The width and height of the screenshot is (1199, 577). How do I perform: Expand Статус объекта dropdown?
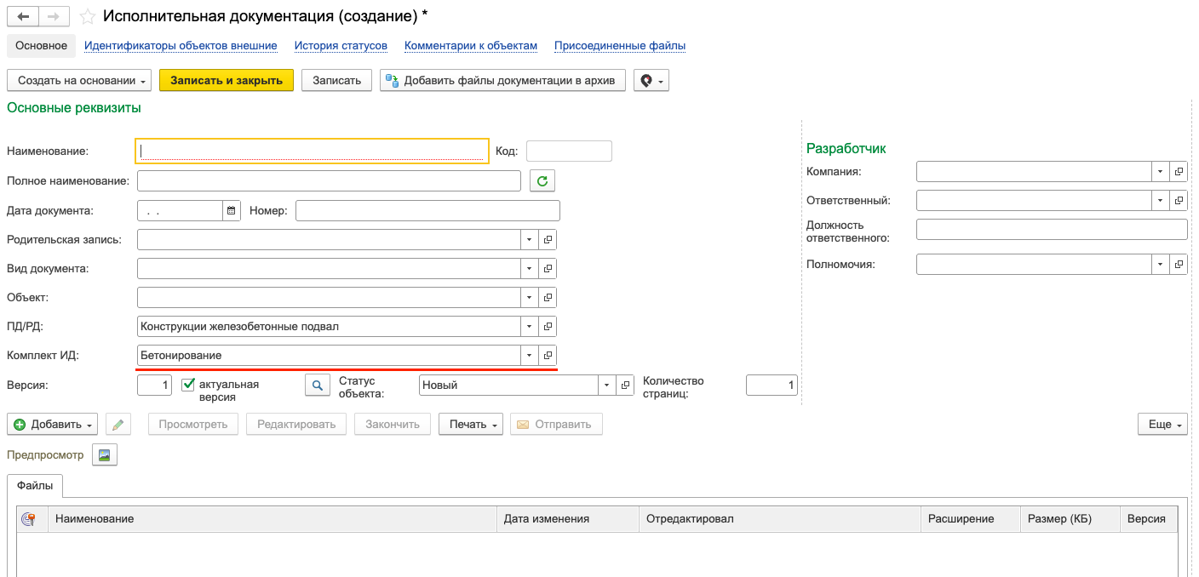coord(607,386)
